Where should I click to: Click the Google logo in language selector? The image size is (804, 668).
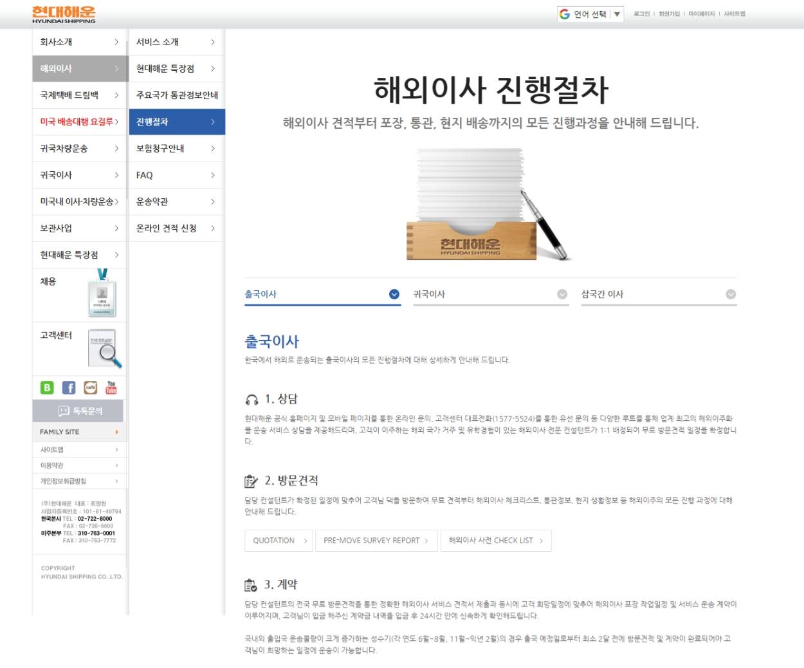[x=565, y=14]
